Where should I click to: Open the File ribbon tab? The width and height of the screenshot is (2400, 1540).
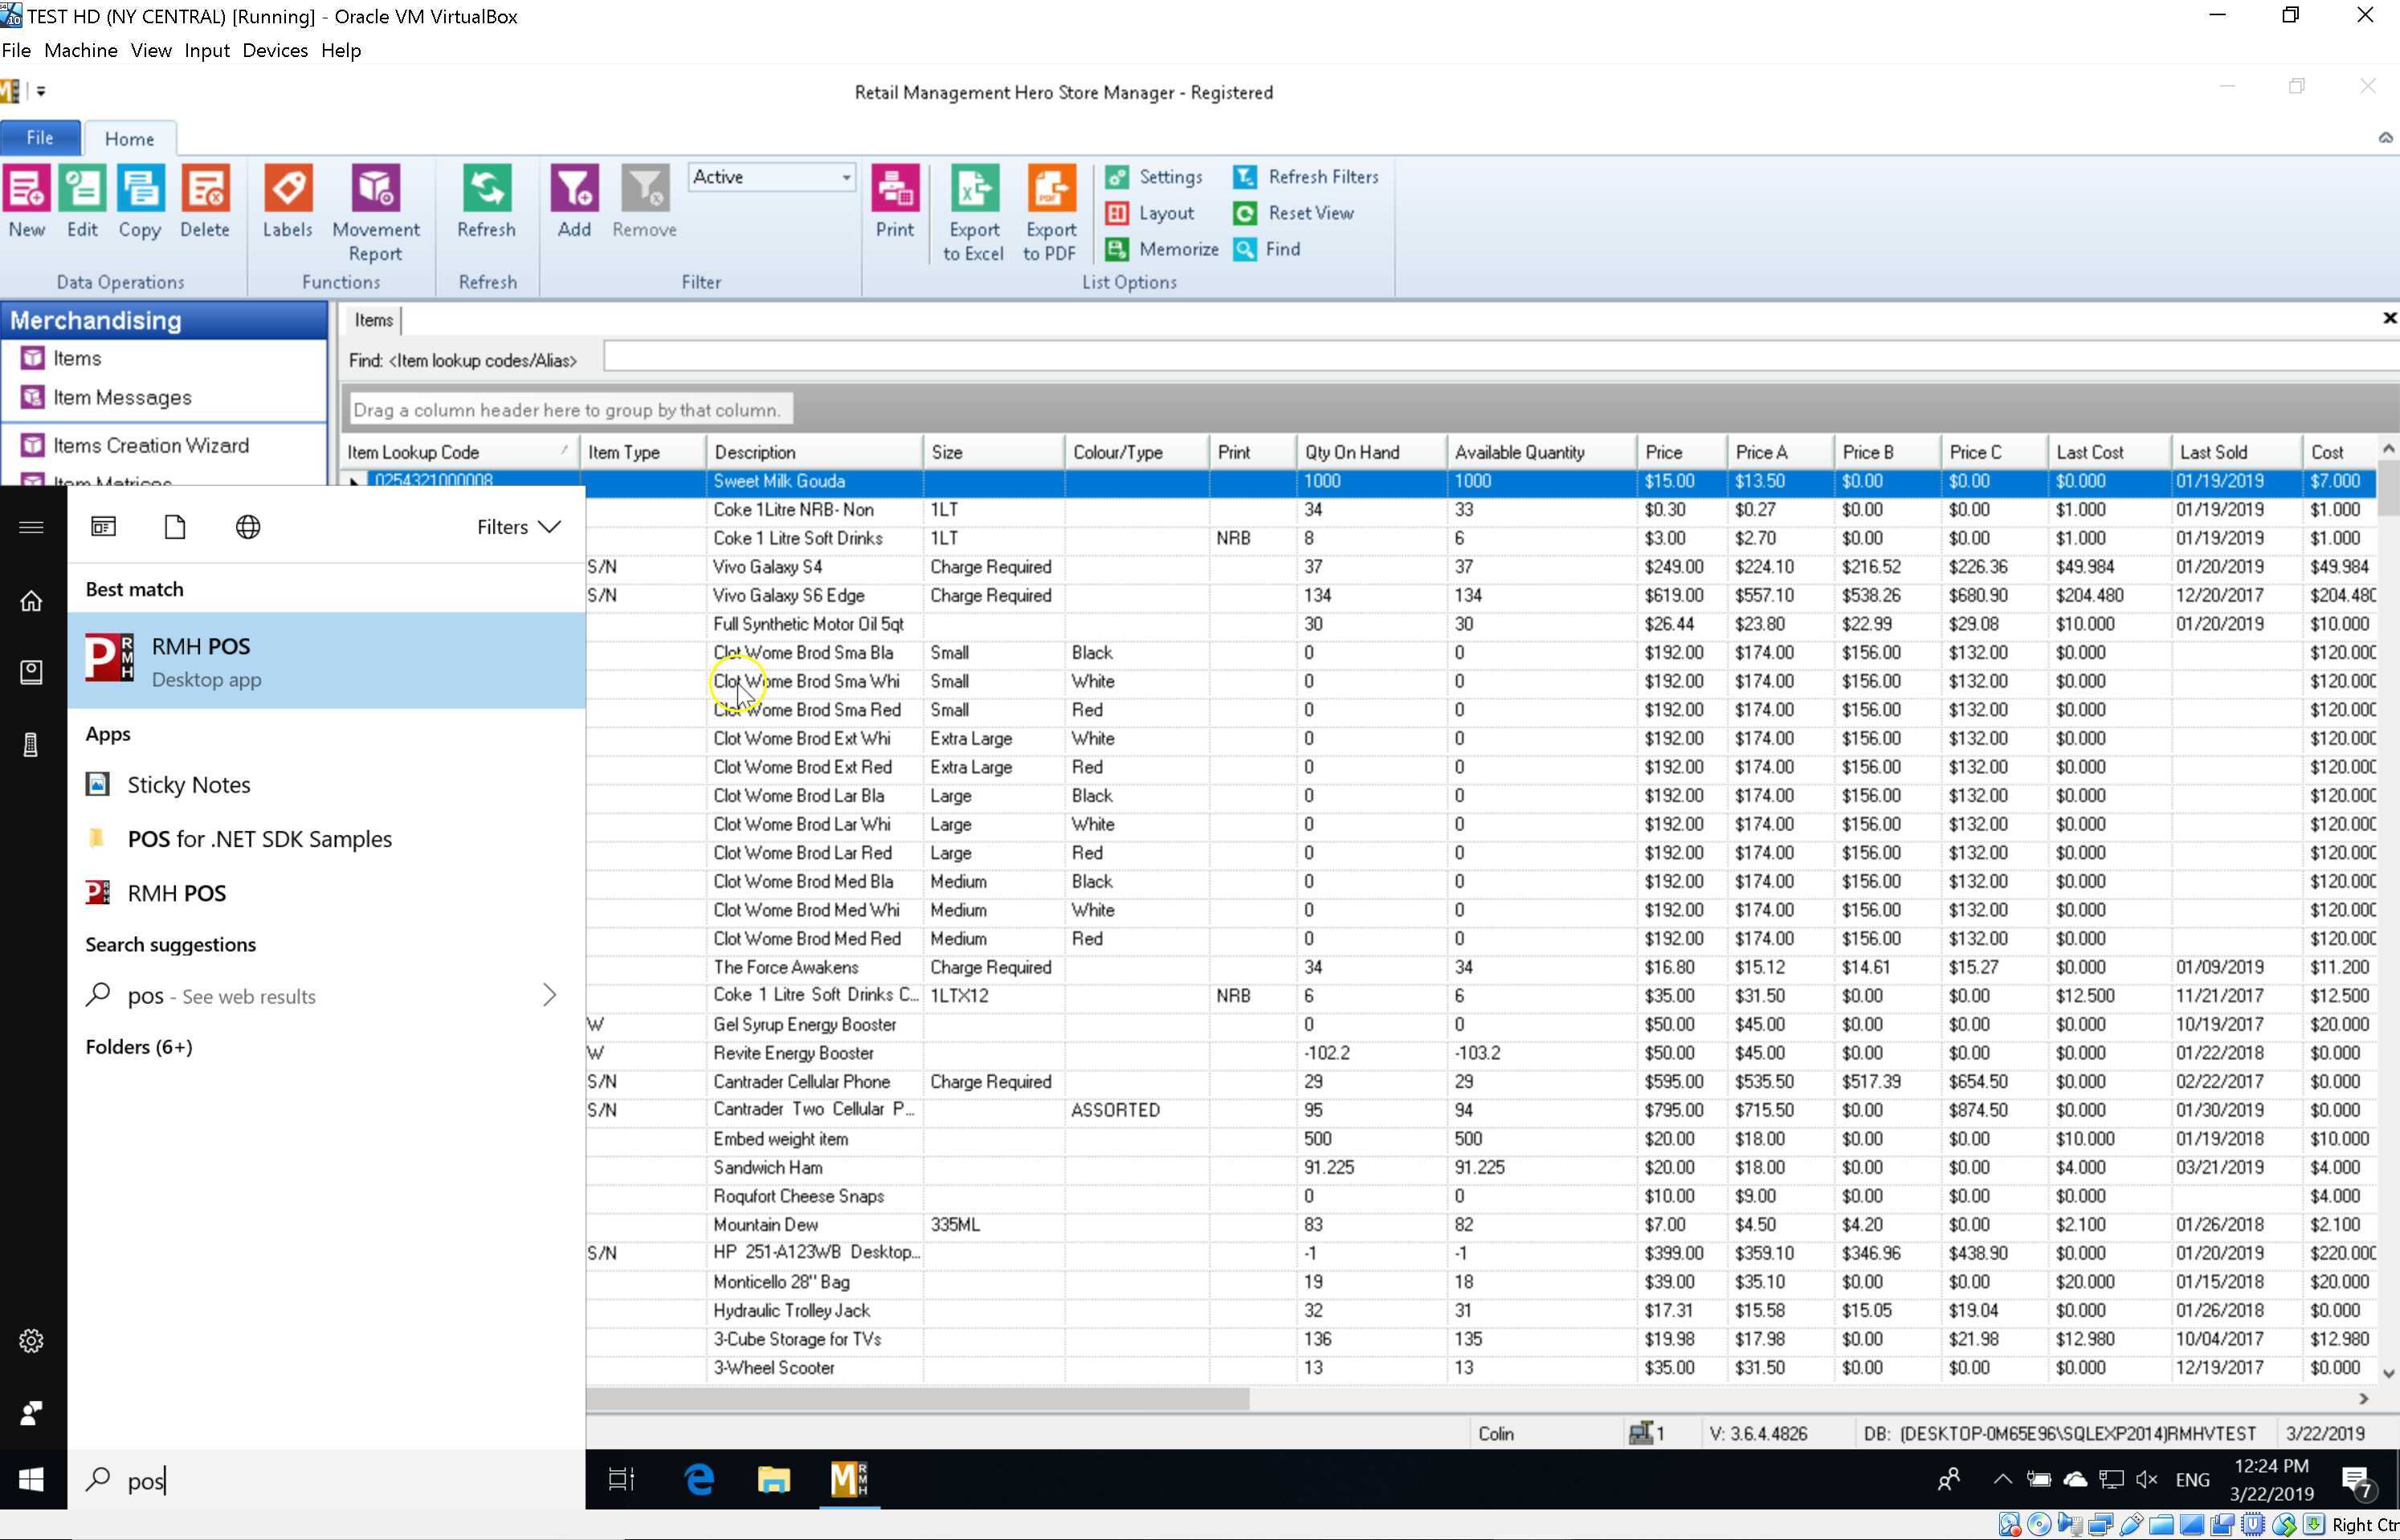(40, 138)
